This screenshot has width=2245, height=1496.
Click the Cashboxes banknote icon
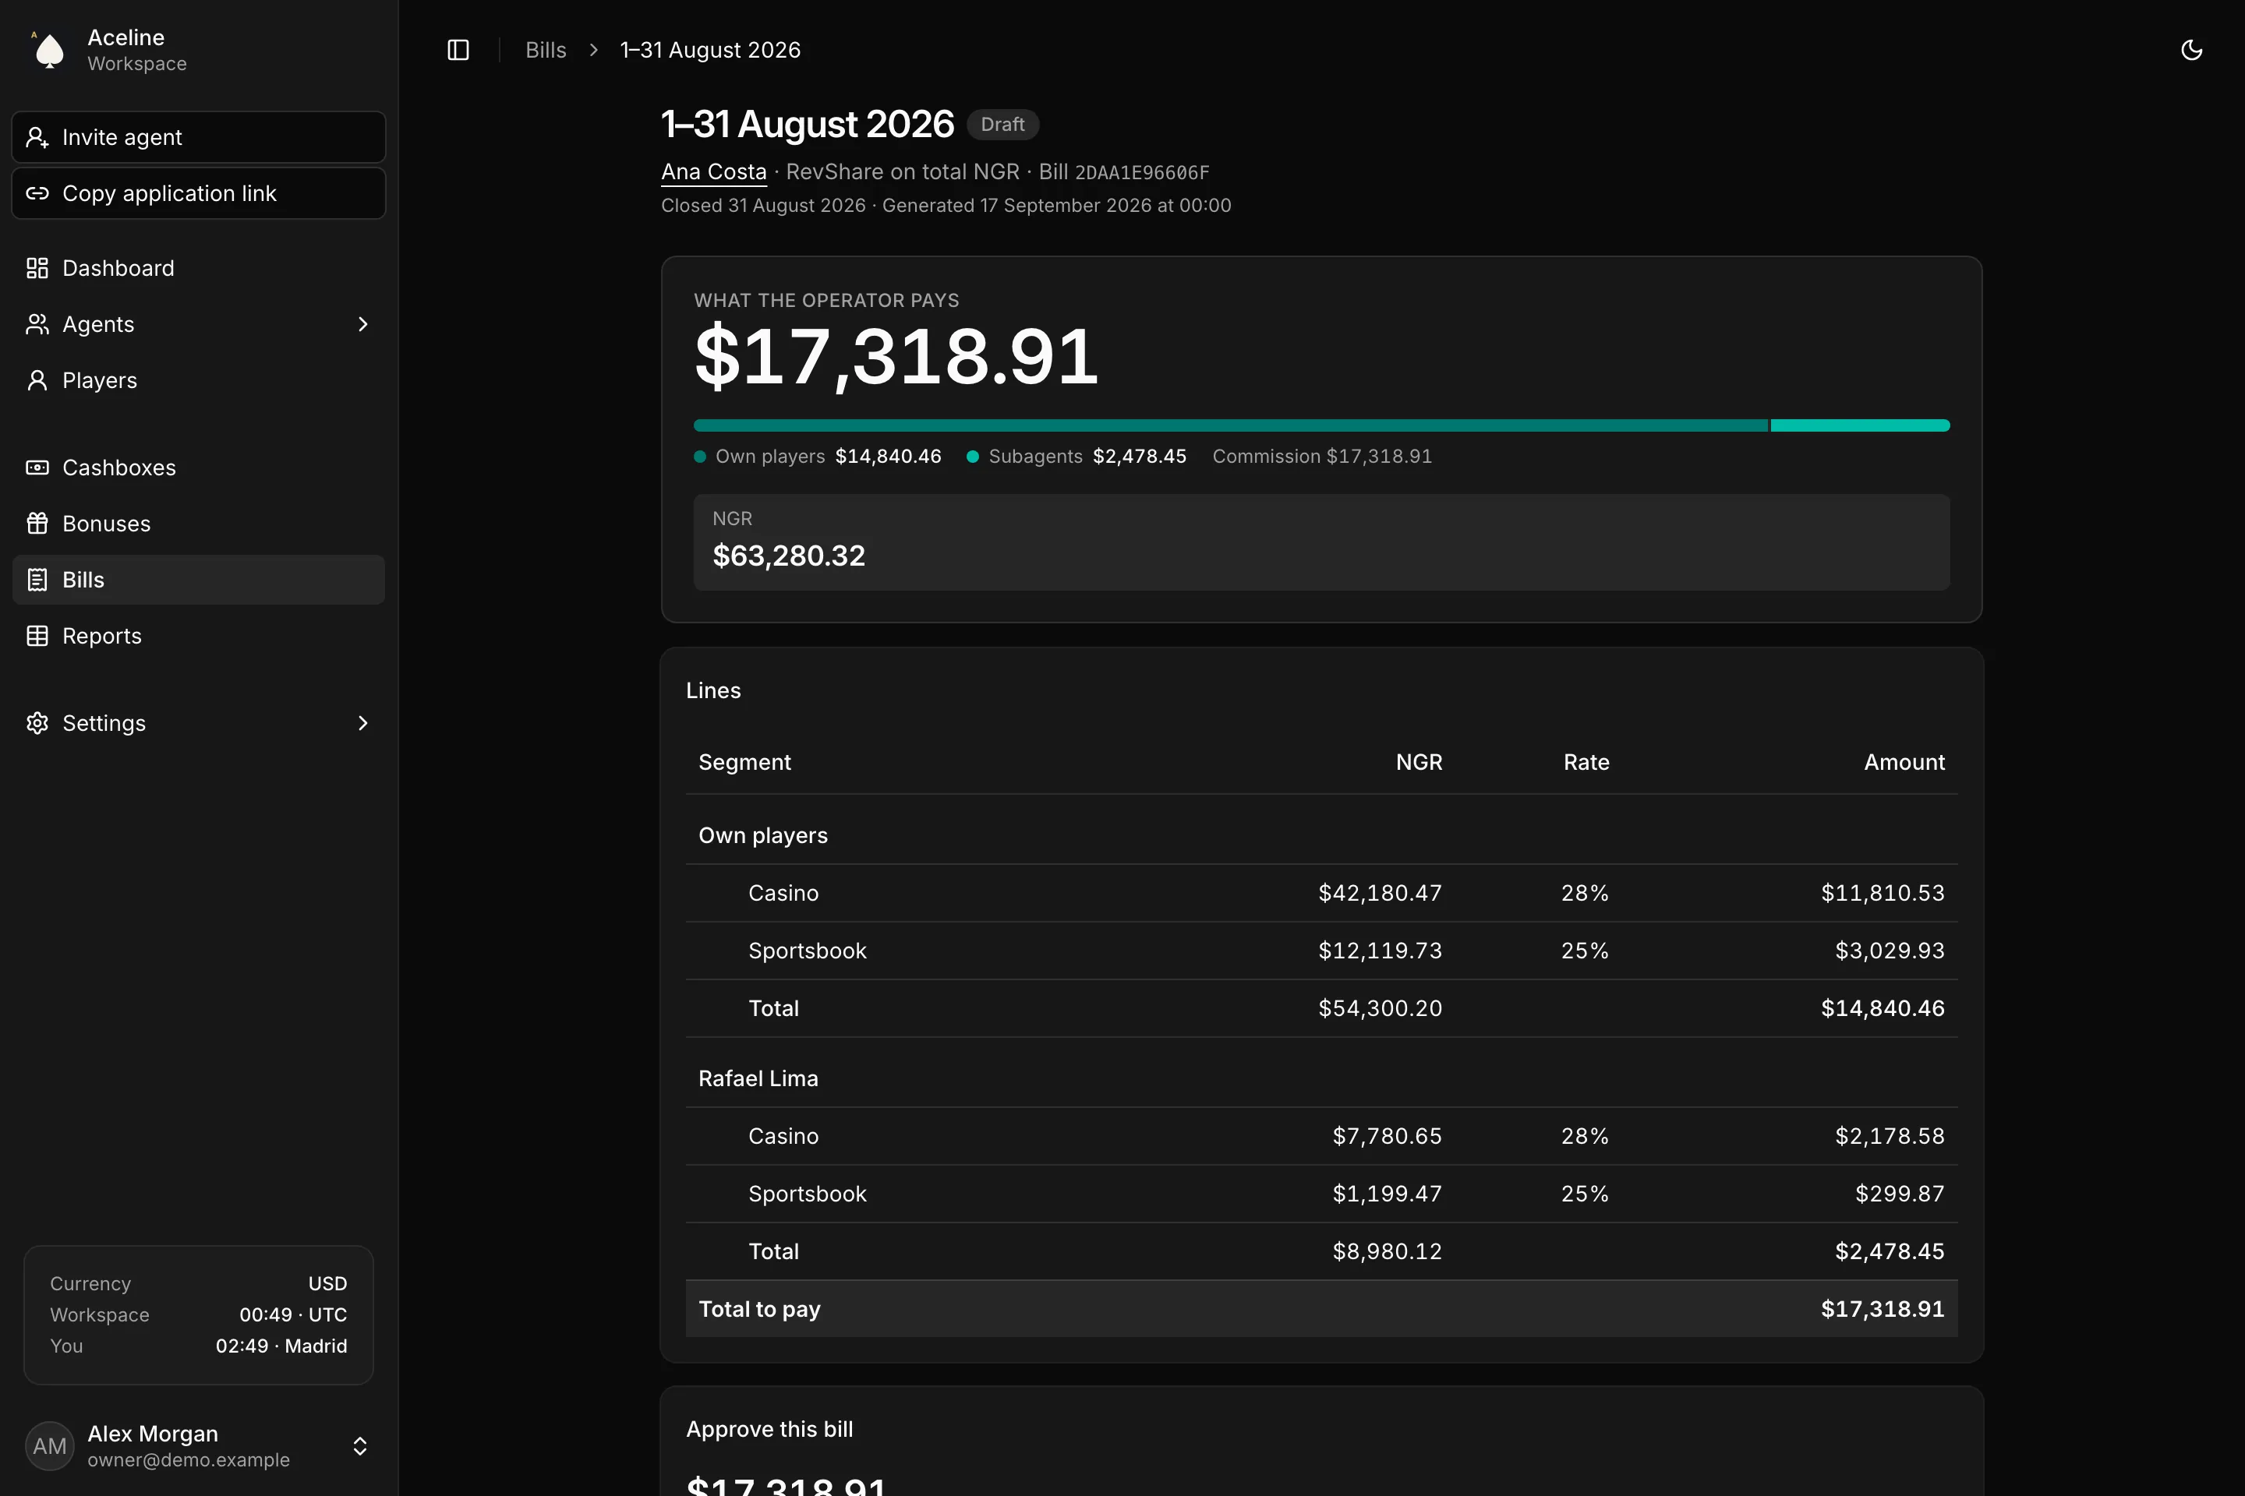(37, 467)
